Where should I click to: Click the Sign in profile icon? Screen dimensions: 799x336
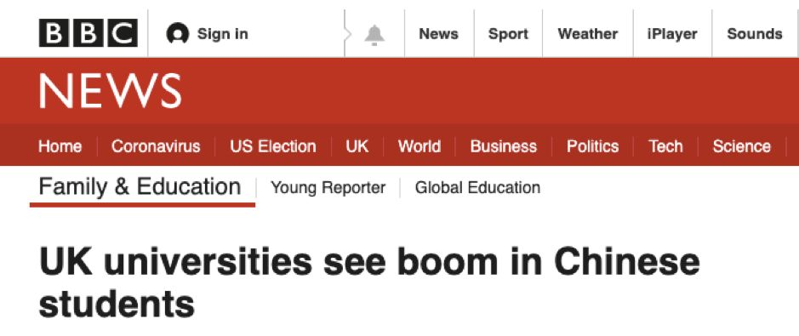tap(177, 34)
